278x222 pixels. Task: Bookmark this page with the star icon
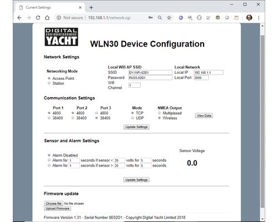point(169,18)
